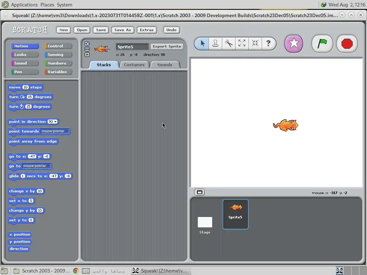Click the set x to 0 block

21,201
